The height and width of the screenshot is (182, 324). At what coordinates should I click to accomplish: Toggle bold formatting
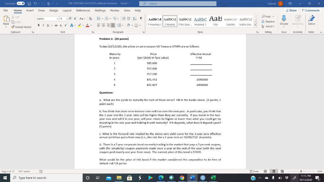39,25
